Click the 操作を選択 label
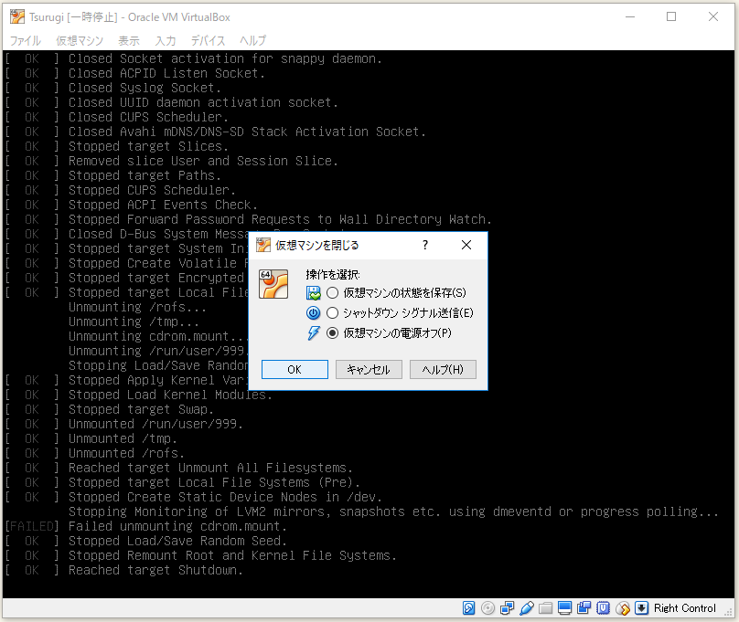This screenshot has width=739, height=622. pos(333,274)
